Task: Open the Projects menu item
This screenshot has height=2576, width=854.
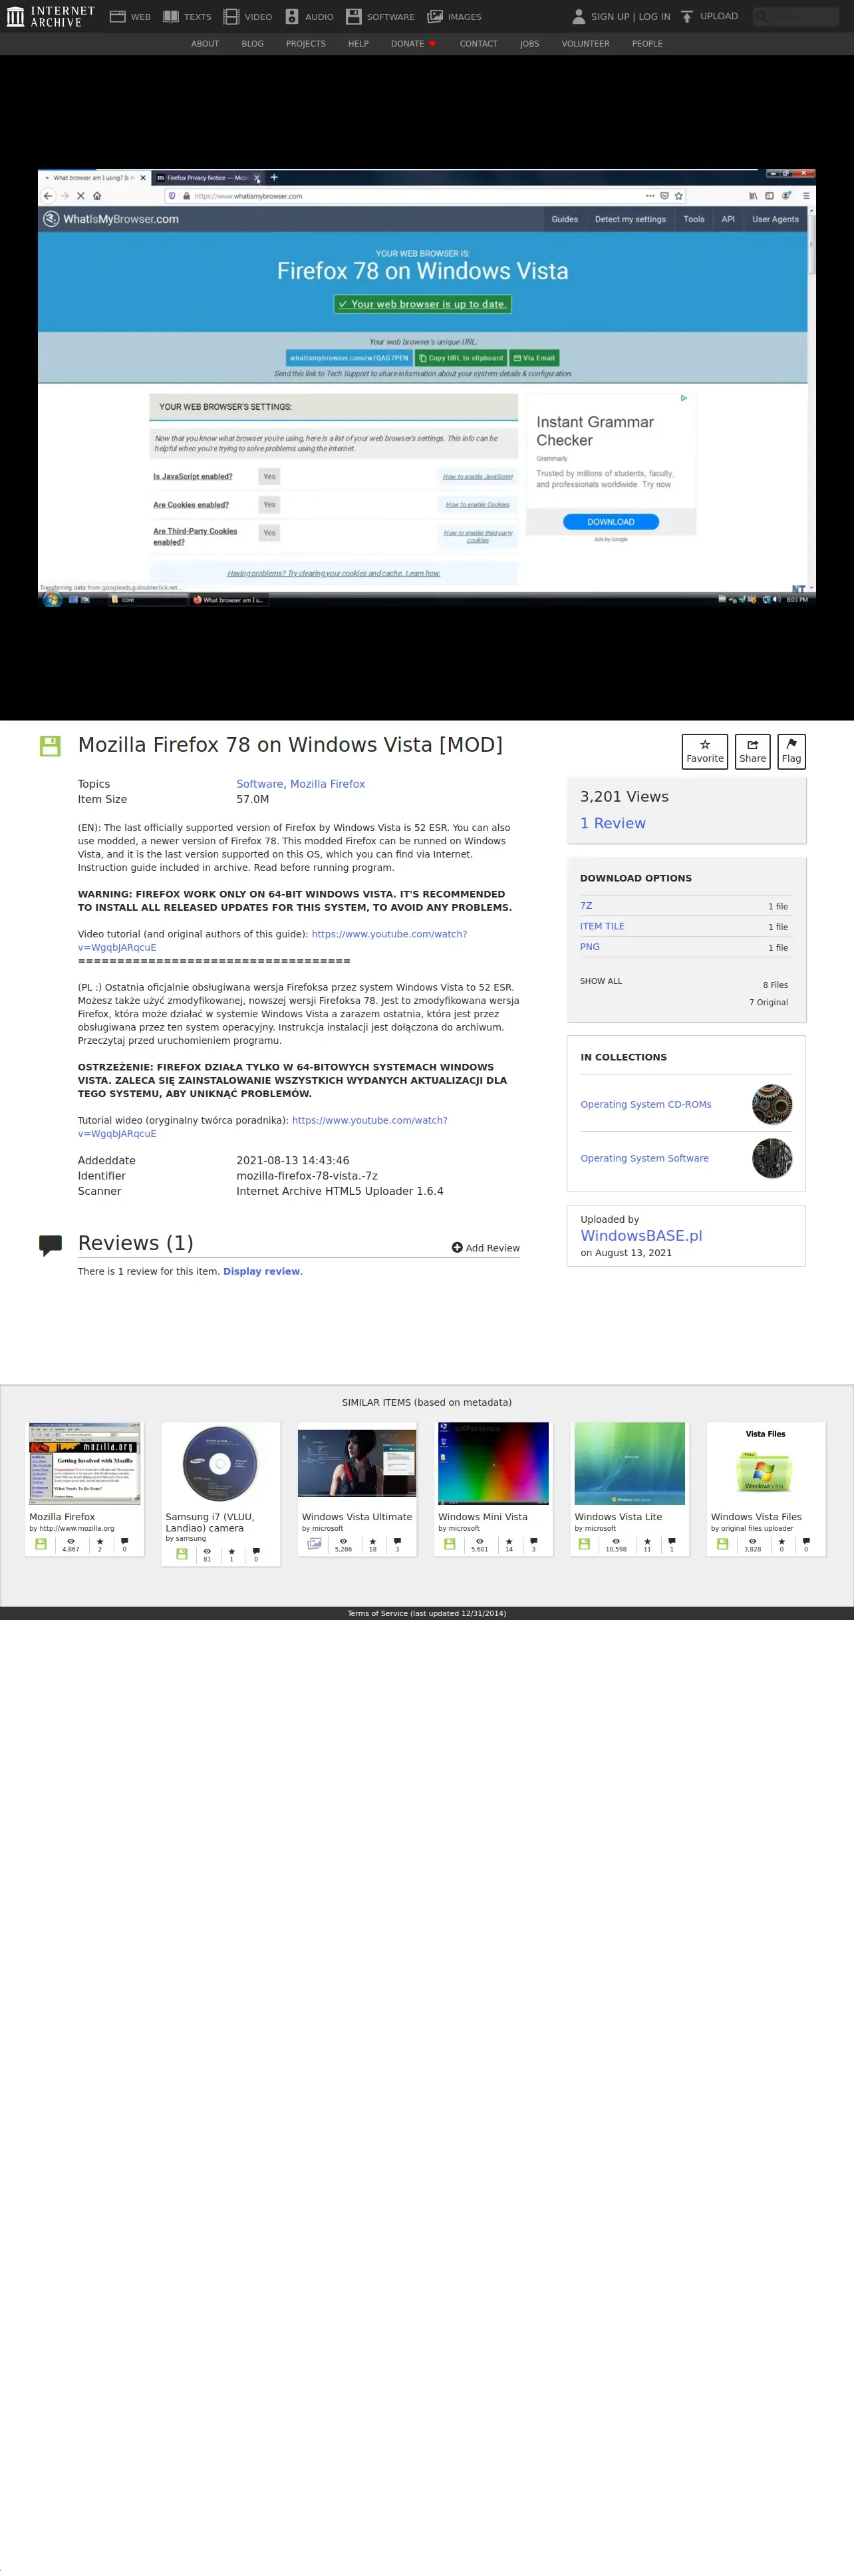Action: point(306,44)
